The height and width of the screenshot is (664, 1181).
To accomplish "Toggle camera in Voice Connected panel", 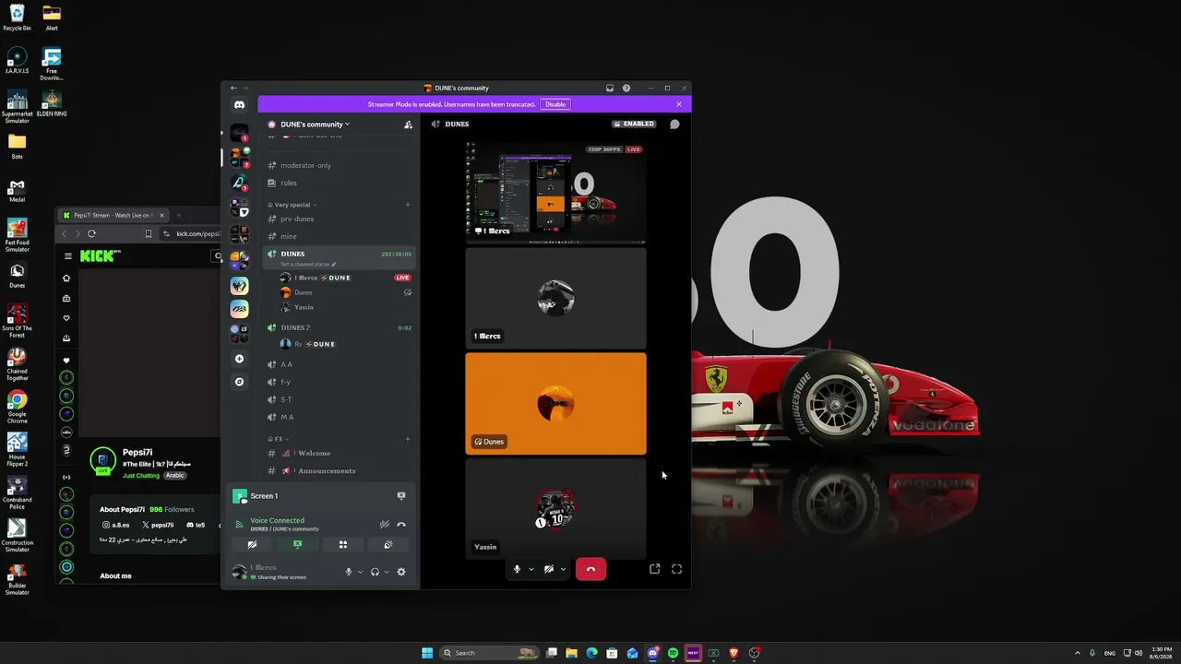I will point(251,544).
